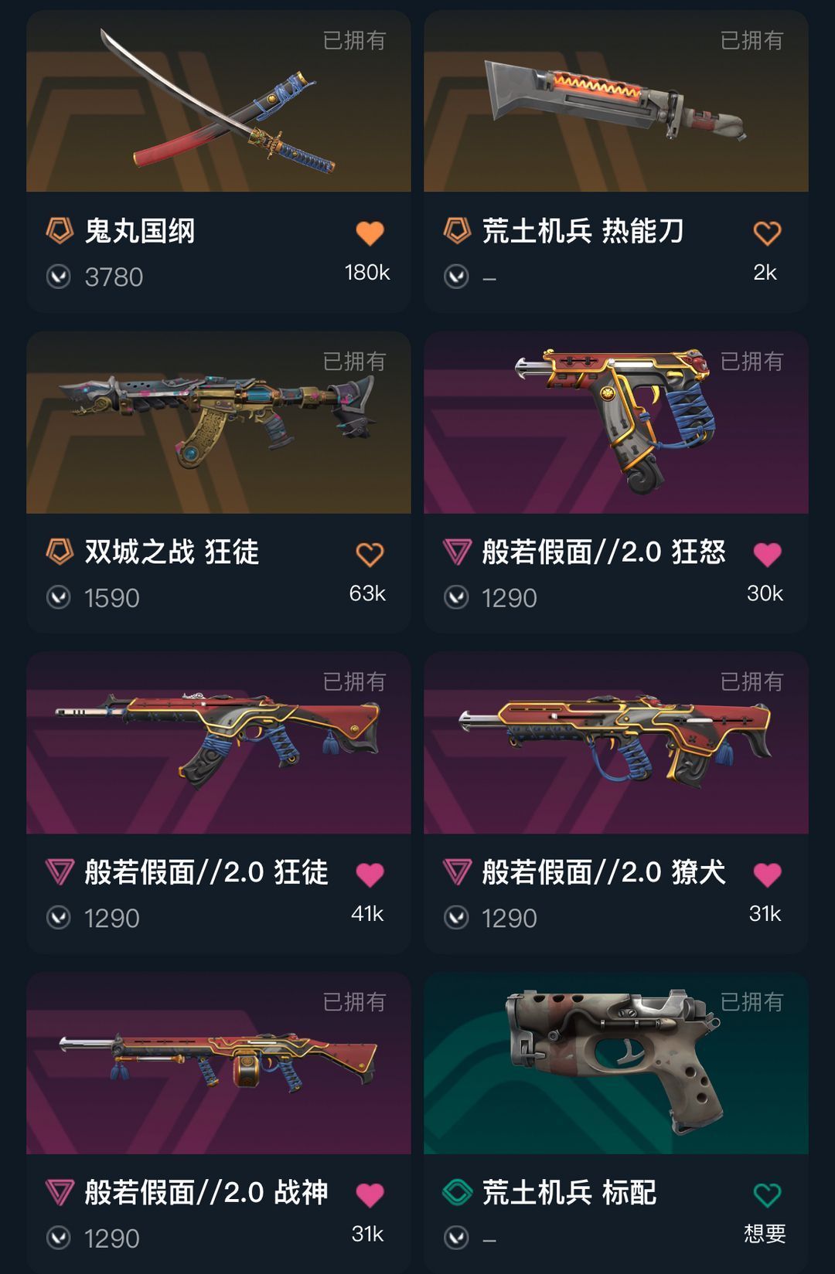Click the 已拥有 badge on 荒土机兵 标配
Image resolution: width=835 pixels, height=1274 pixels.
[x=751, y=1002]
